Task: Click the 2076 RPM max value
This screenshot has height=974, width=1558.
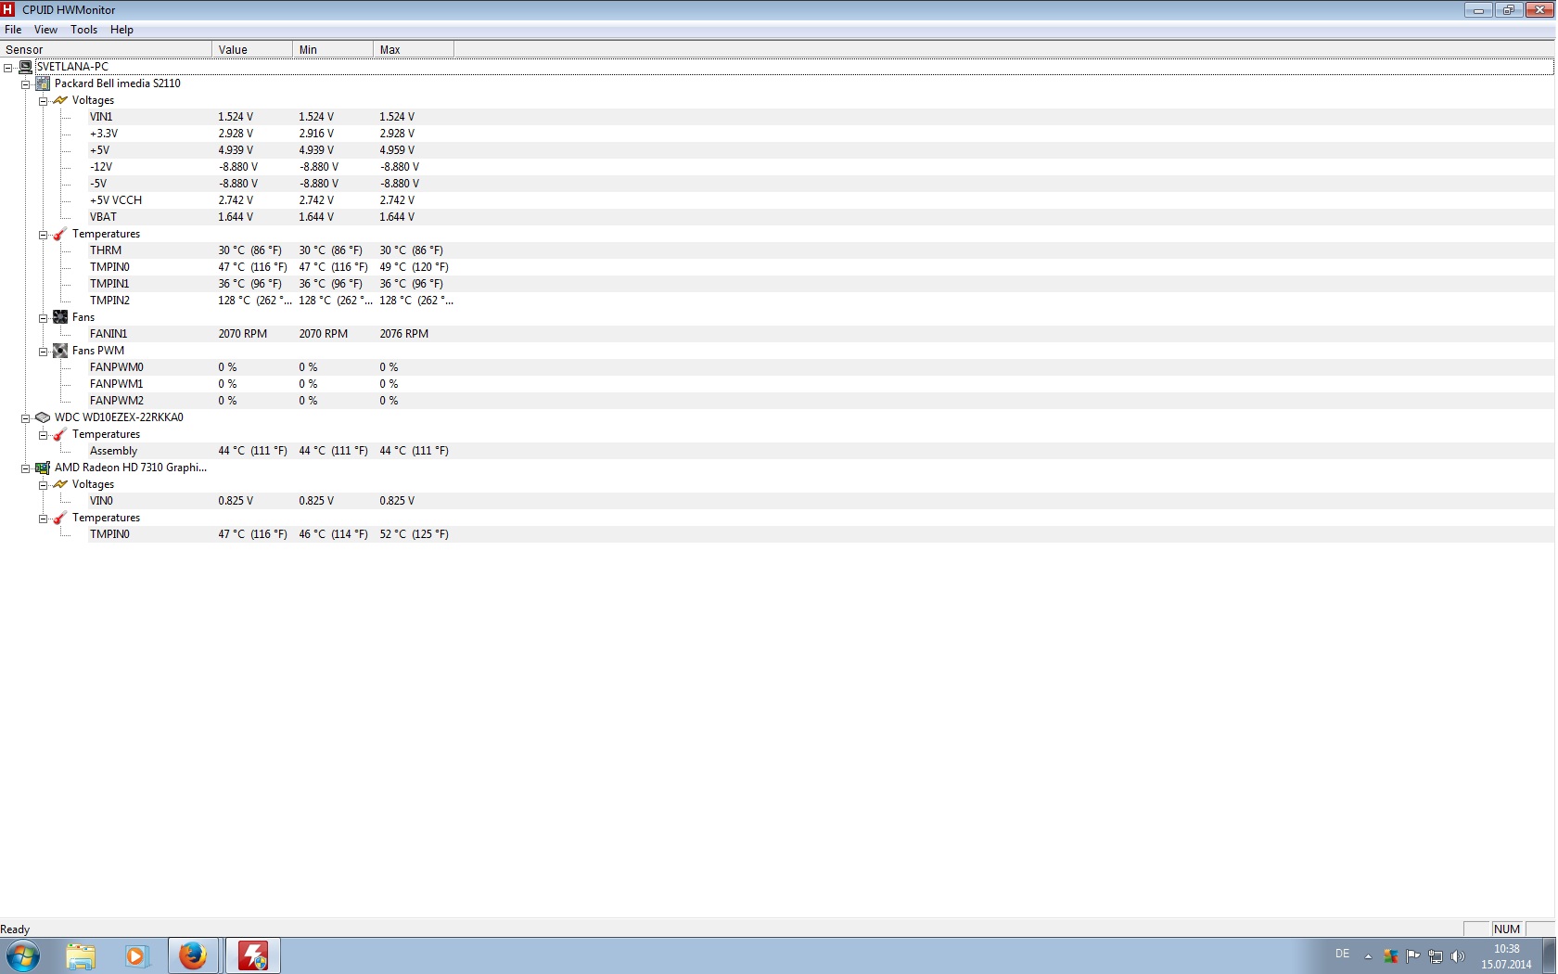Action: tap(403, 334)
